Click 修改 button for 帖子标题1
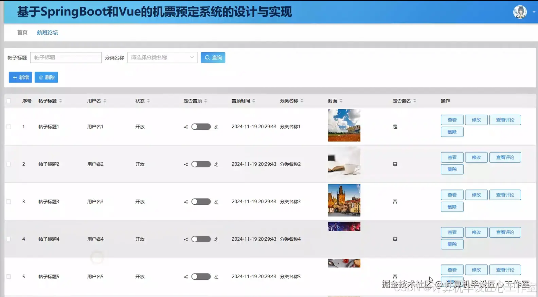The height and width of the screenshot is (297, 538). (476, 120)
